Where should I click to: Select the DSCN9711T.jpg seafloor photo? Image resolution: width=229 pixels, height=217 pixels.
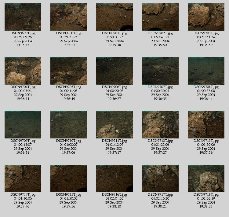pyautogui.click(x=114, y=125)
